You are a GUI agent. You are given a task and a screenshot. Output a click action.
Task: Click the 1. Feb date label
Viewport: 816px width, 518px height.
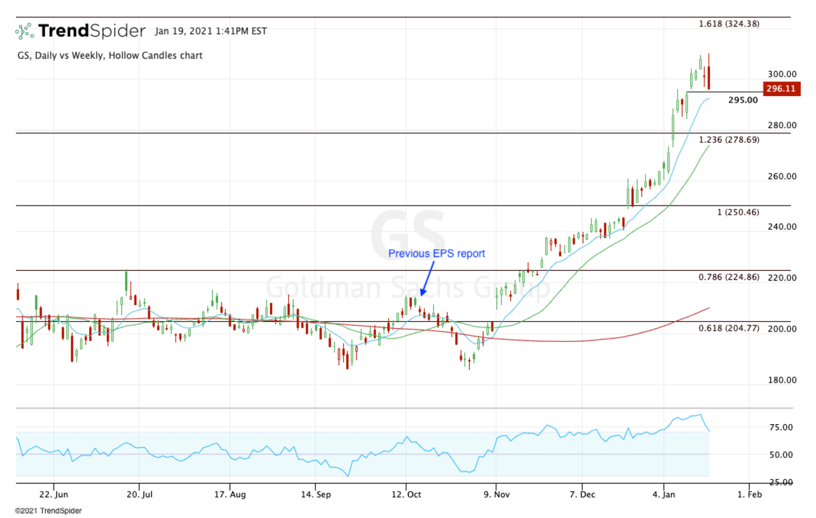[x=749, y=496]
